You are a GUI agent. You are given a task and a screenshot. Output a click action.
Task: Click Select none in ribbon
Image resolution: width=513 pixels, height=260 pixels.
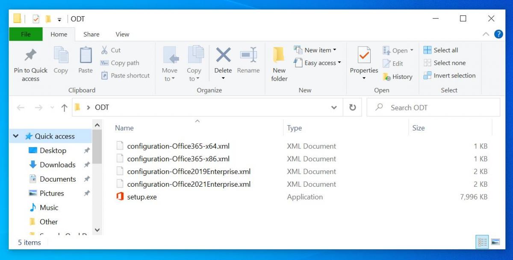[x=444, y=63]
